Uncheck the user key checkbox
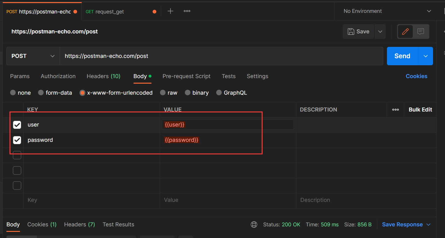 click(17, 125)
